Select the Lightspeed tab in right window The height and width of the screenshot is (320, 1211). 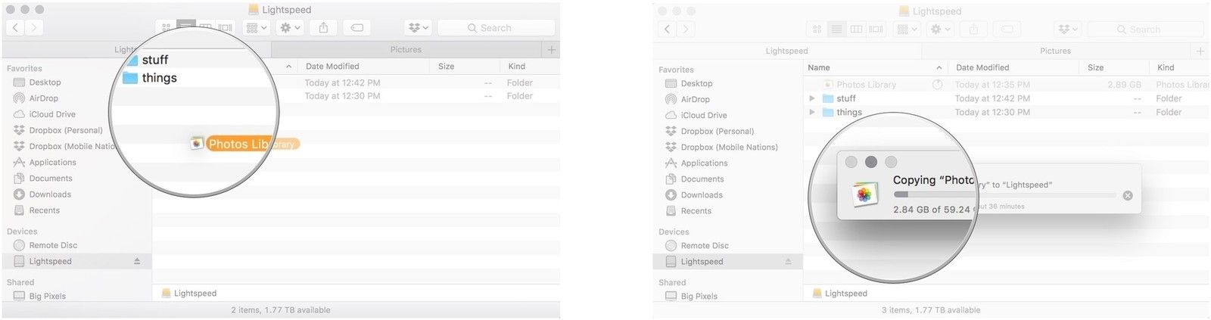click(x=786, y=51)
